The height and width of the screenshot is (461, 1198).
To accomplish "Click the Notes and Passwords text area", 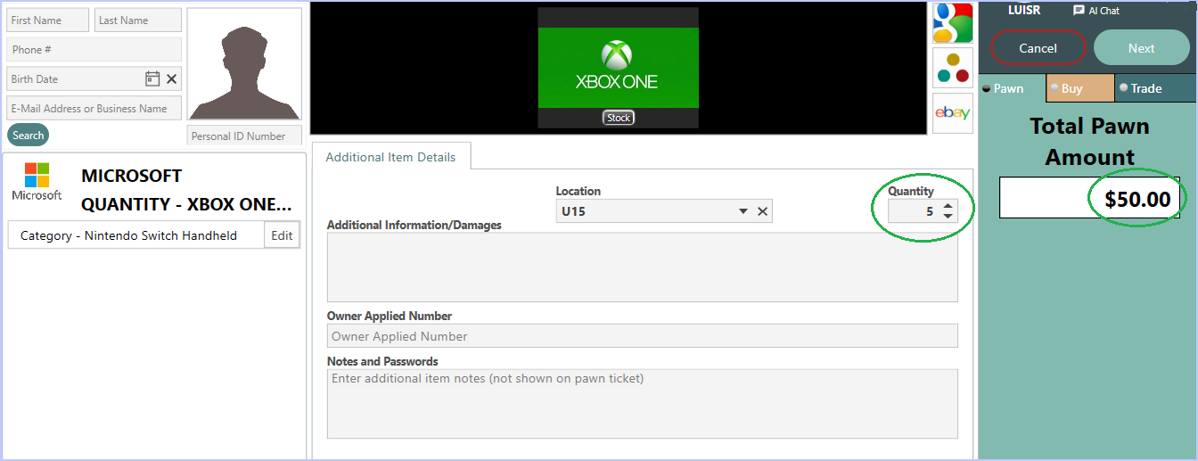I will pos(642,404).
